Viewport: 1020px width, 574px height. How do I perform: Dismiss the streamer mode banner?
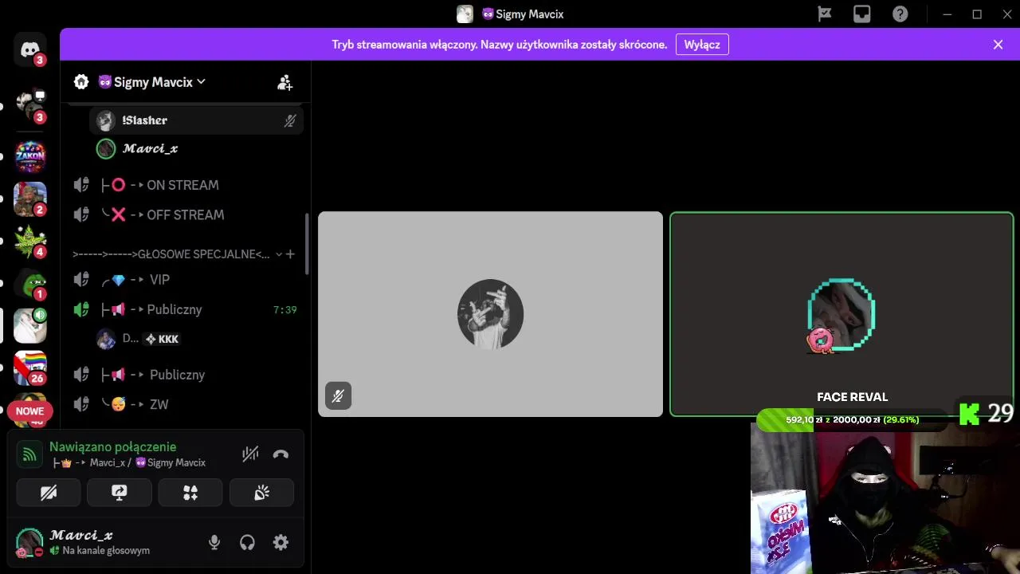pos(998,45)
